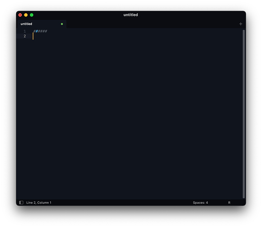The width and height of the screenshot is (262, 227).
Task: Click the ###### text on line 1
Action: pyautogui.click(x=40, y=31)
